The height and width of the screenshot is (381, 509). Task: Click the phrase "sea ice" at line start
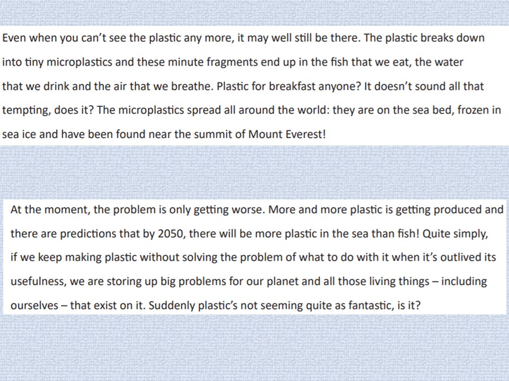point(19,134)
